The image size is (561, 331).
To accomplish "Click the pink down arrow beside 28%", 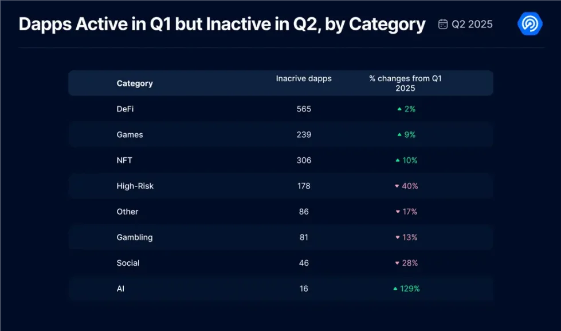I will click(x=397, y=264).
